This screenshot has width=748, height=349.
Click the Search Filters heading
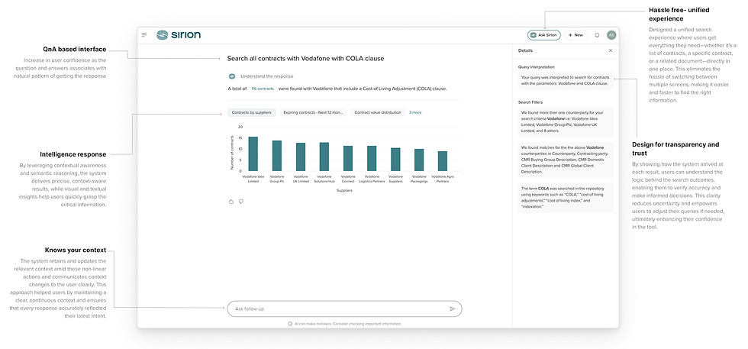[x=530, y=102]
